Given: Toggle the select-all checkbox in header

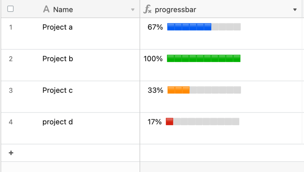Looking at the screenshot, I should click(x=11, y=9).
